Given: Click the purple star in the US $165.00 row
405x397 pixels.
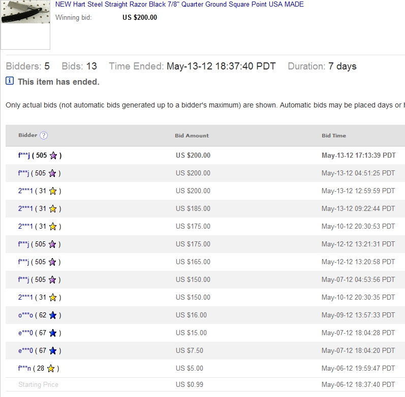Looking at the screenshot, I should [52, 262].
